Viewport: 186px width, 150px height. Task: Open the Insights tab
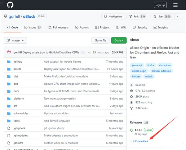tap(161, 28)
